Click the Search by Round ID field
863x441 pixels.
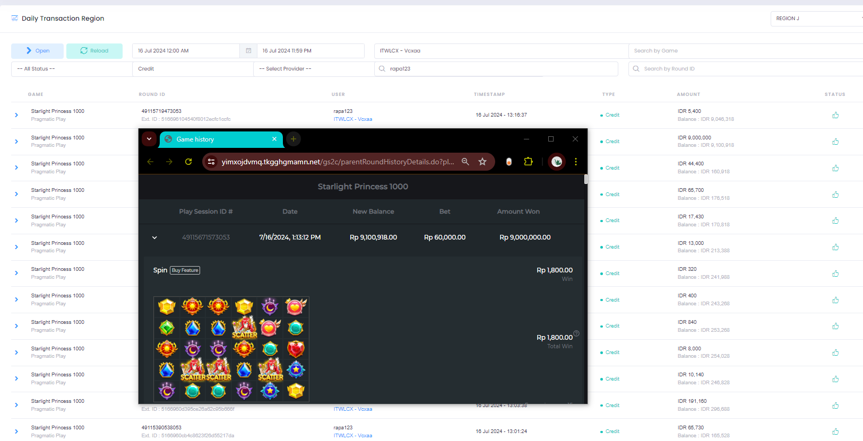pos(746,69)
